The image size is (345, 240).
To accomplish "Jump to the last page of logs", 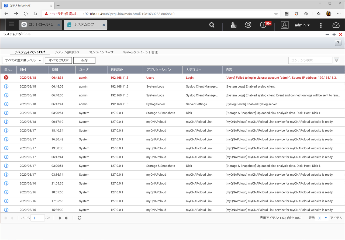I will pyautogui.click(x=67, y=218).
